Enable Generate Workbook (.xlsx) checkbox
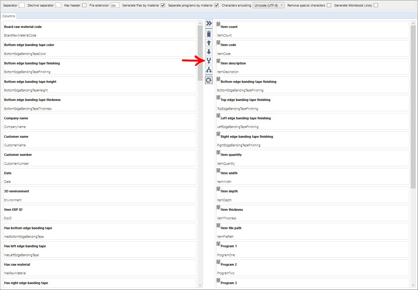This screenshot has height=290, width=418. click(x=376, y=5)
